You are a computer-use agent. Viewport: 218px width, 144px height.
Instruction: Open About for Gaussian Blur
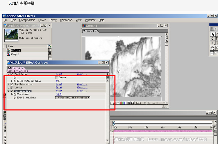coord(82,91)
